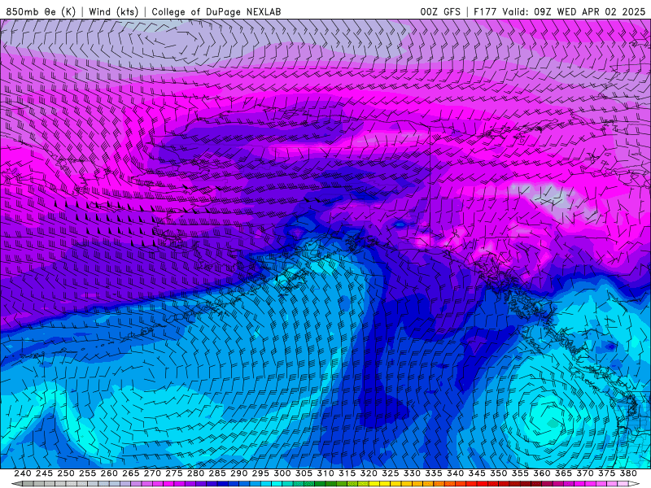Click the "00Z GFS" model run text
This screenshot has height=488, width=651.
pos(440,11)
